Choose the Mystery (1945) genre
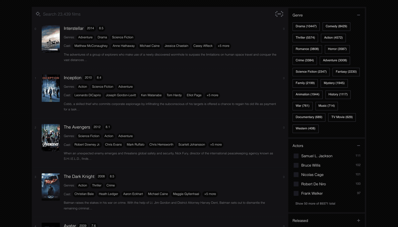 pos(334,83)
